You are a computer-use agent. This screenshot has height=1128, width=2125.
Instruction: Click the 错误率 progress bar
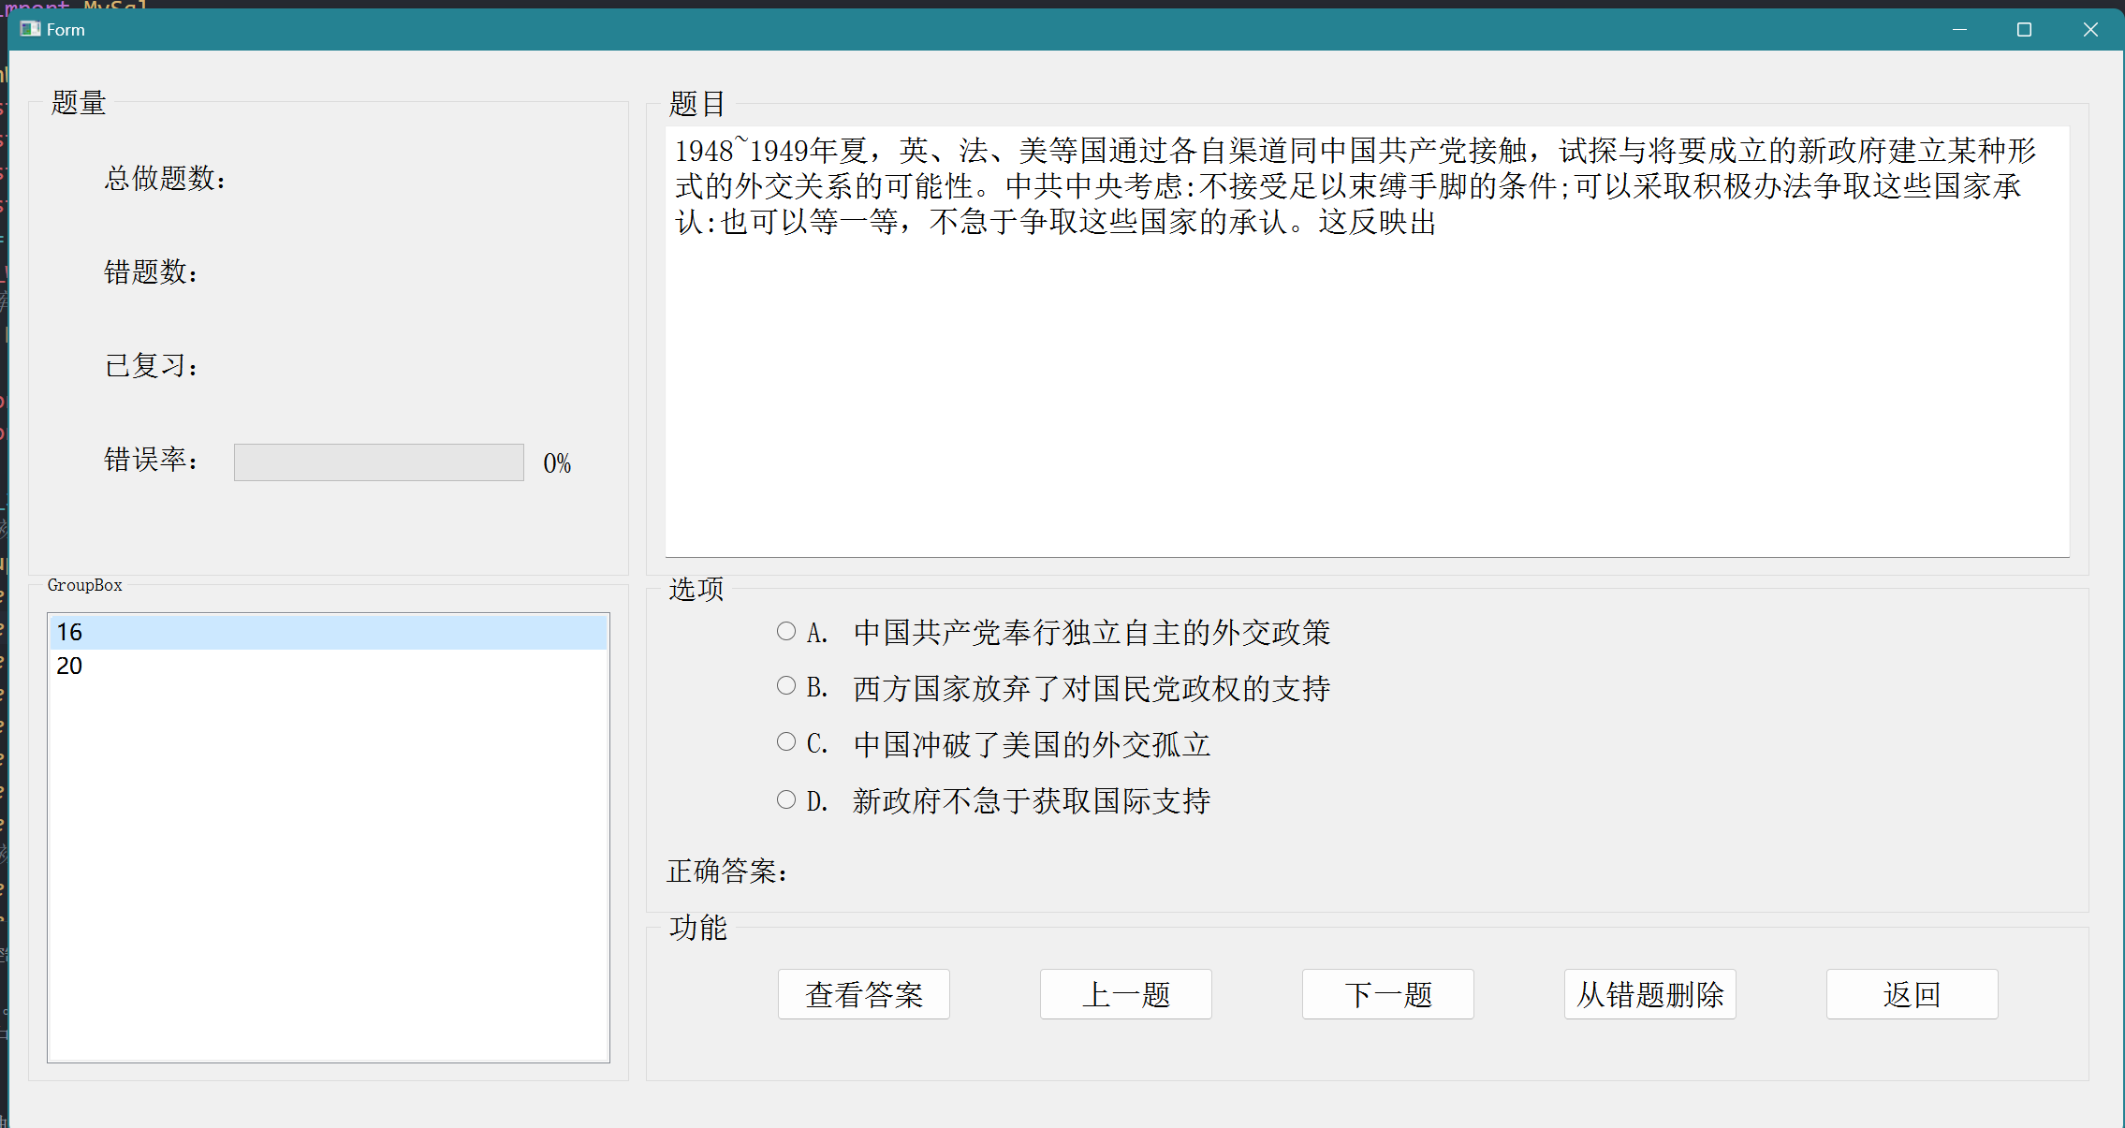(378, 462)
